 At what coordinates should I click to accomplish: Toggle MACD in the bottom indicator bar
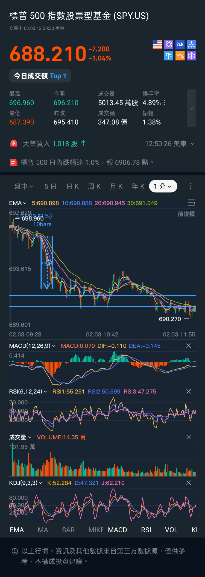(x=118, y=530)
